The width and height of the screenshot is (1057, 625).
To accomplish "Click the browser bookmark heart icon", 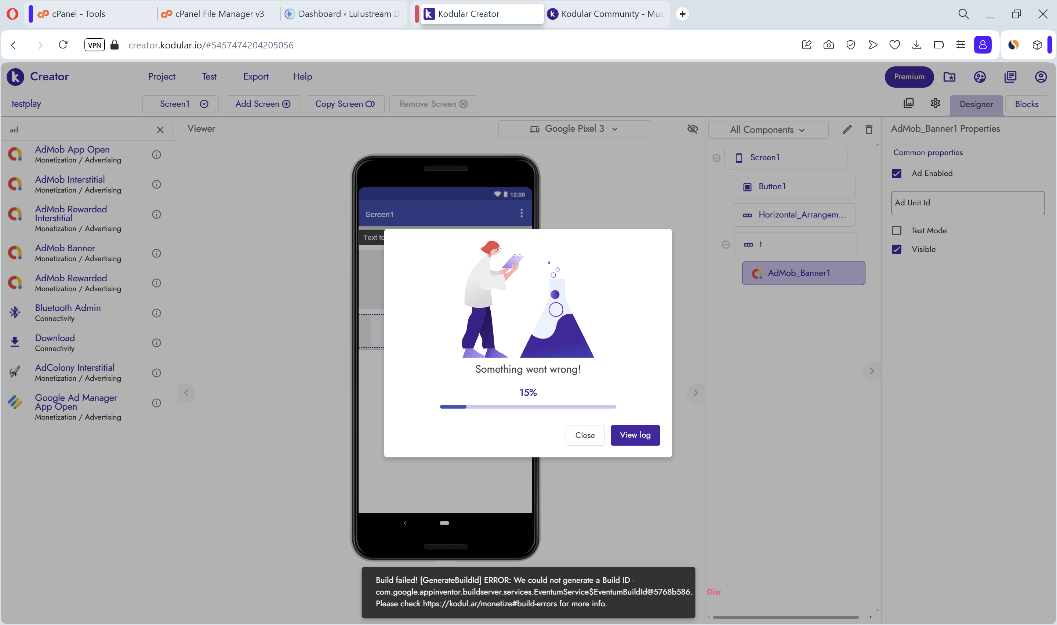I will point(894,45).
